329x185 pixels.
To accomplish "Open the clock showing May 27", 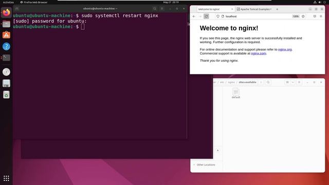I will [171, 2].
